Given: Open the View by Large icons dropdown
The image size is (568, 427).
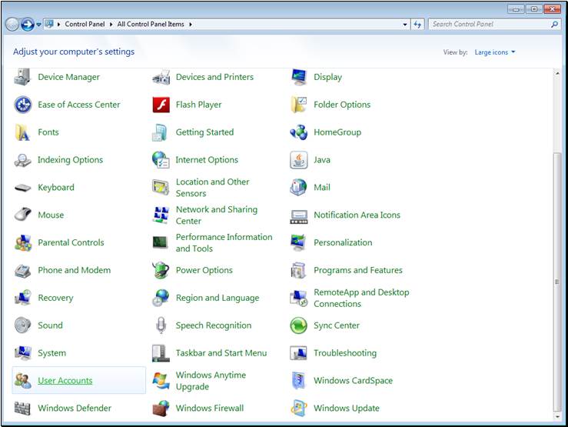Looking at the screenshot, I should (x=495, y=52).
